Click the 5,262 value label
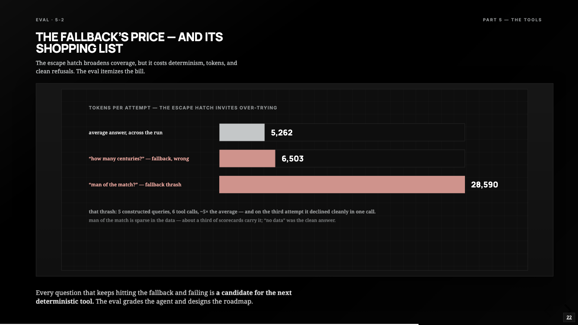Viewport: 578px width, 325px height. 282,133
